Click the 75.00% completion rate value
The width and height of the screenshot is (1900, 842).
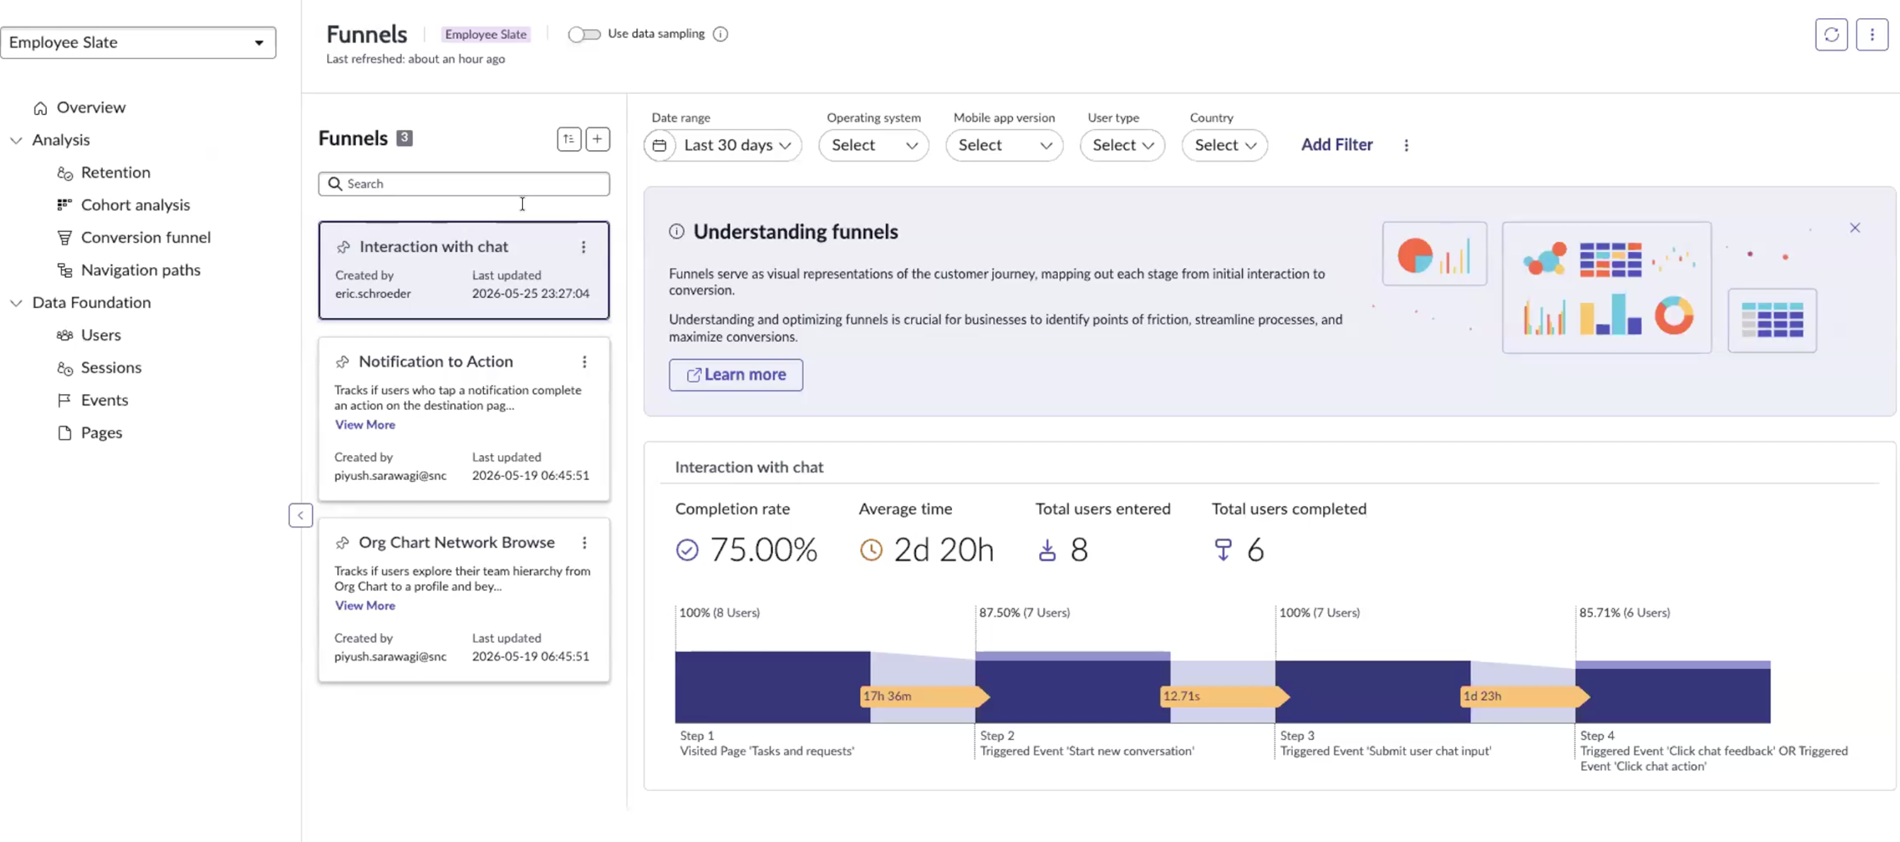[x=764, y=550]
